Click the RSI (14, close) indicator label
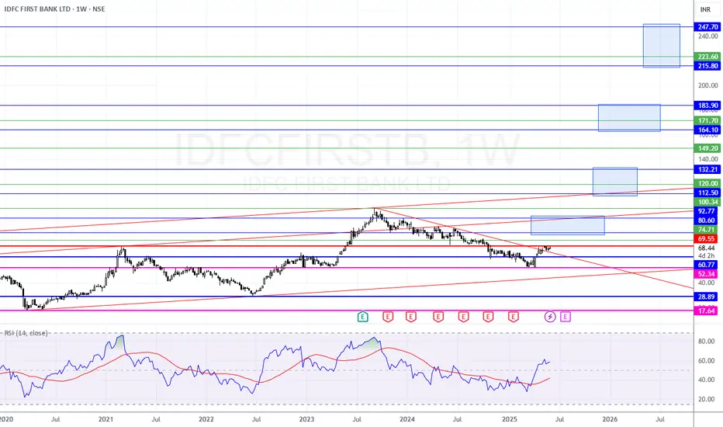The height and width of the screenshot is (427, 723). [x=26, y=333]
